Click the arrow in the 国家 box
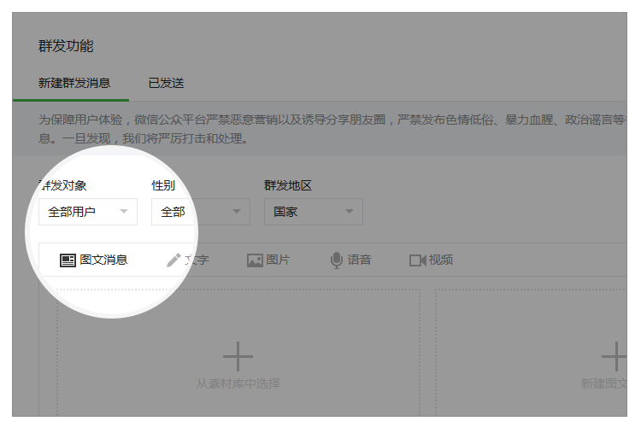641x427 pixels. (x=349, y=212)
